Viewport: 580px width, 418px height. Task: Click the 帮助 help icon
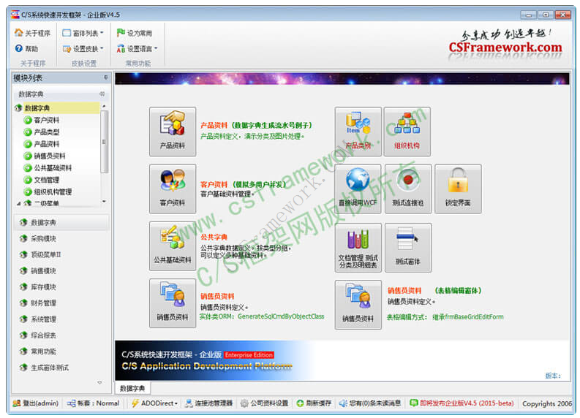pyautogui.click(x=26, y=48)
